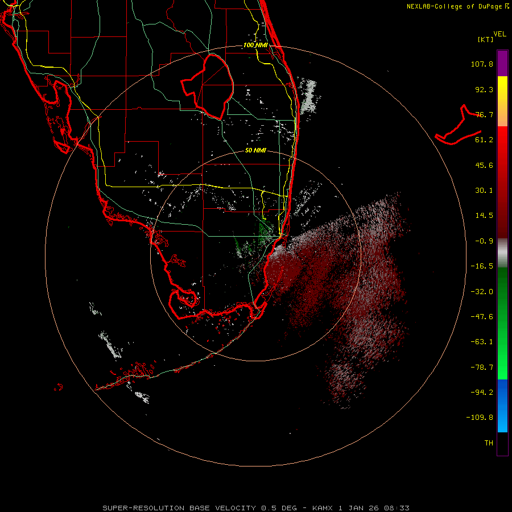
Task: Click the Lake Okeechobee outline on the map
Action: [x=207, y=86]
